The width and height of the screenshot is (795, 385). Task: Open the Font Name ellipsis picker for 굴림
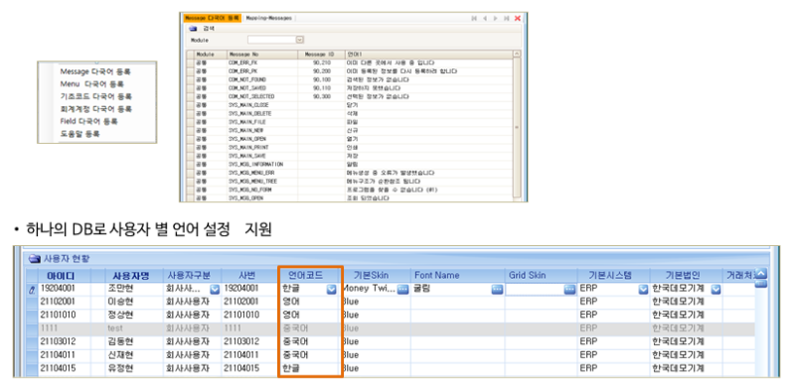click(x=498, y=290)
